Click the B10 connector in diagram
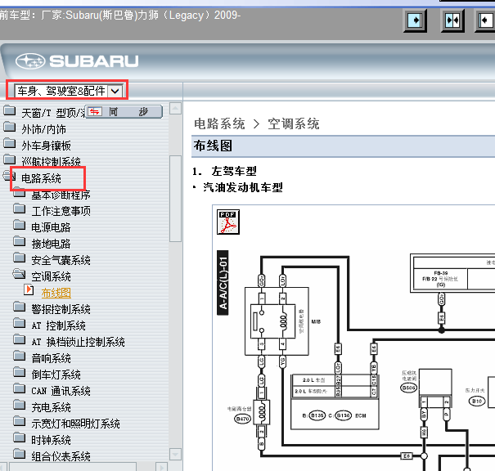Viewport: 495px width, 471px height. click(477, 401)
